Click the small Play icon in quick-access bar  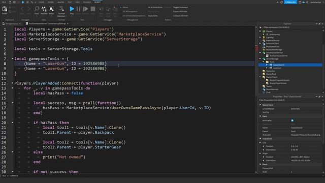(x=23, y=2)
